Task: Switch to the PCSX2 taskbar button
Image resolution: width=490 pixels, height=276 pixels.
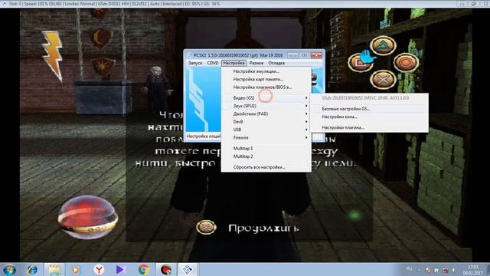Action: pos(188,269)
